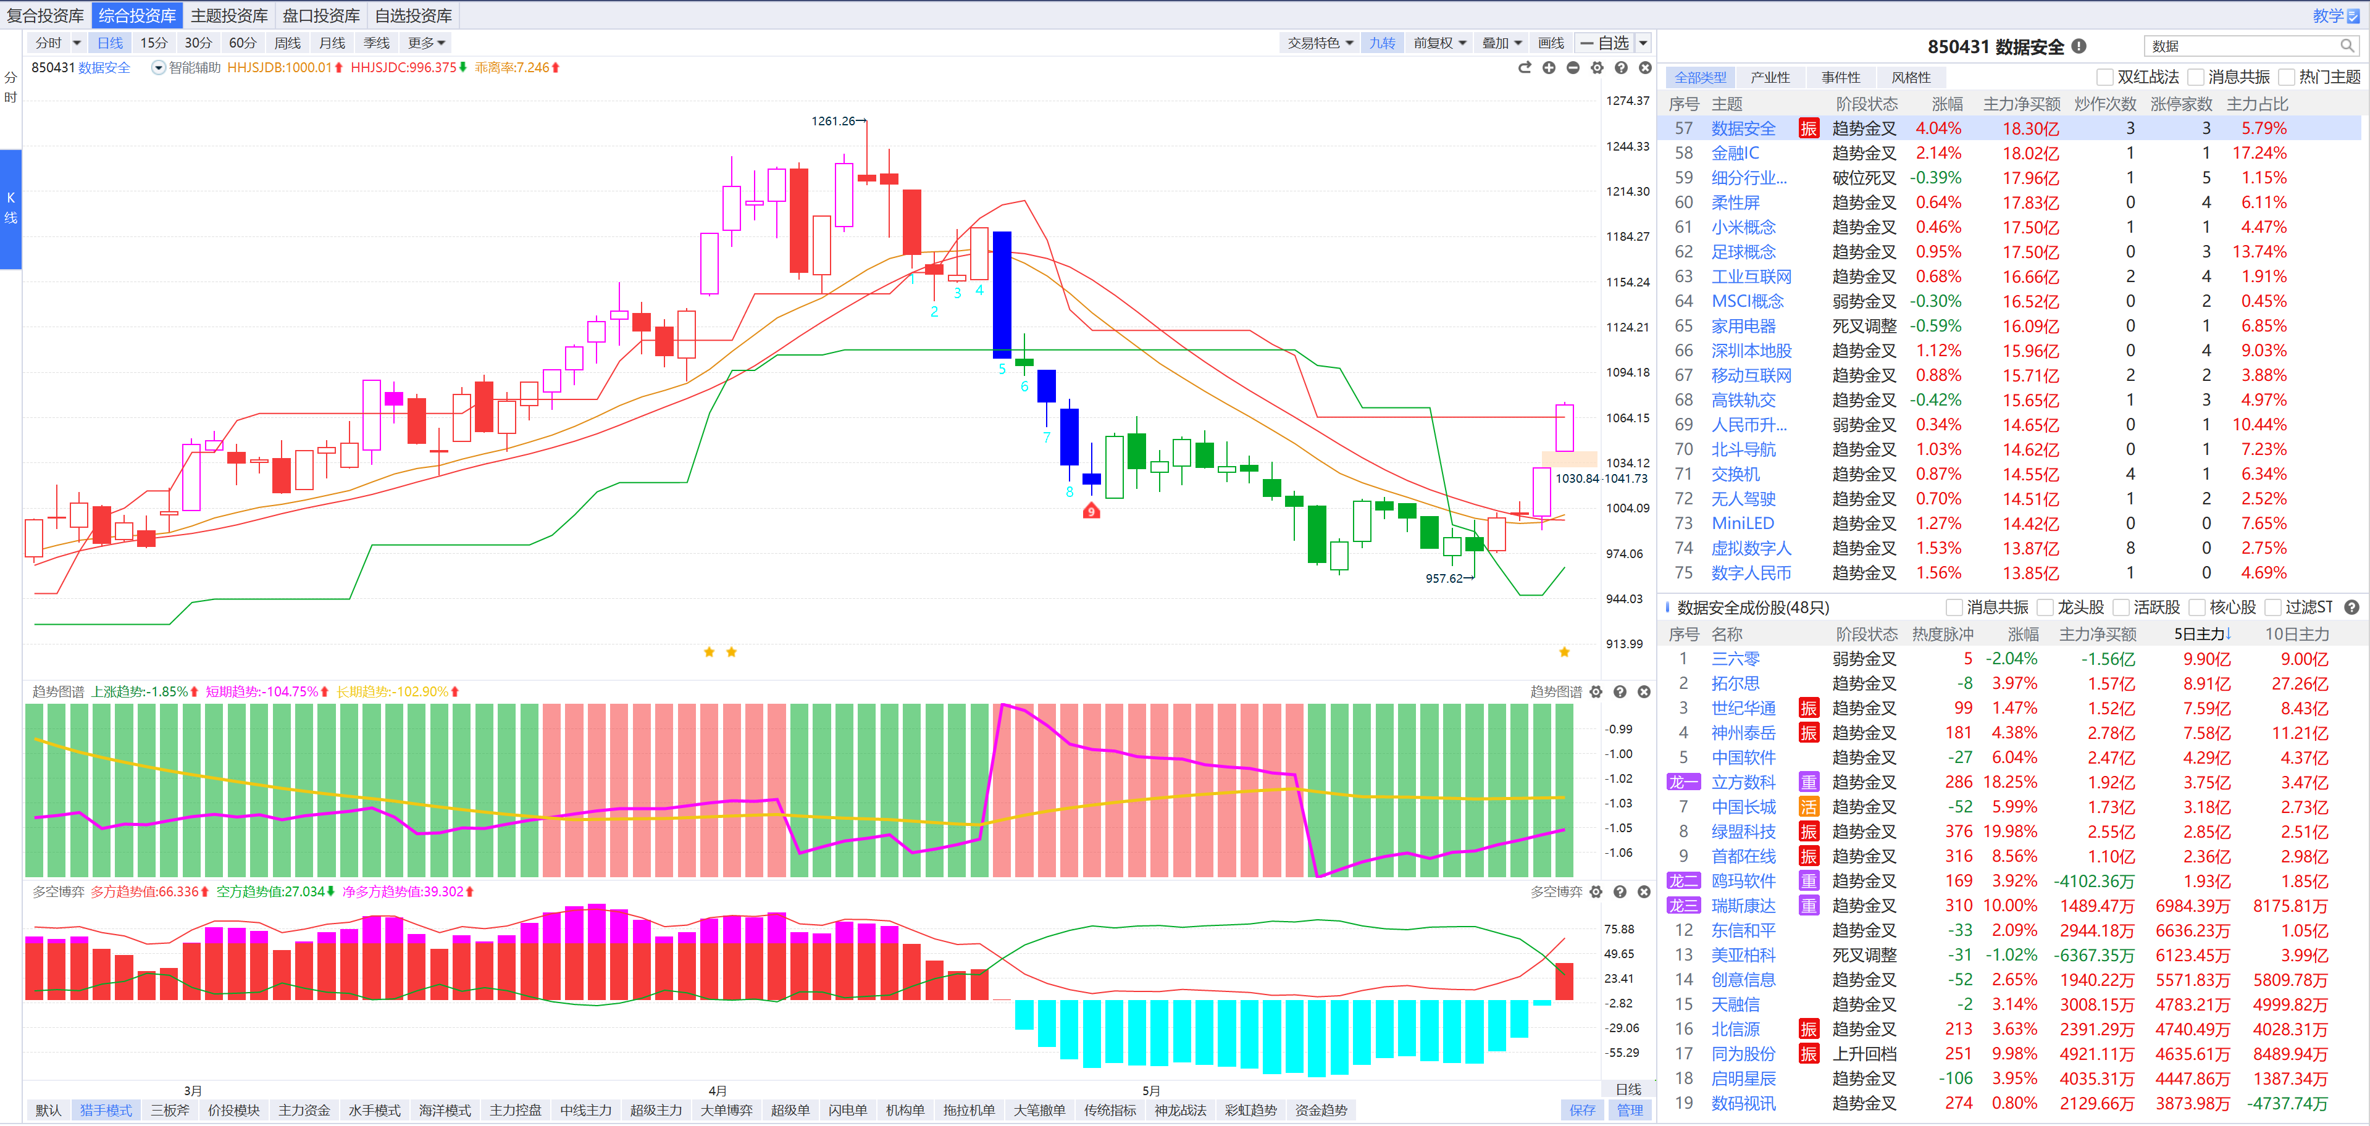Screen dimensions: 2370x1126
Task: Open the 交易特色 dropdown
Action: [1320, 43]
